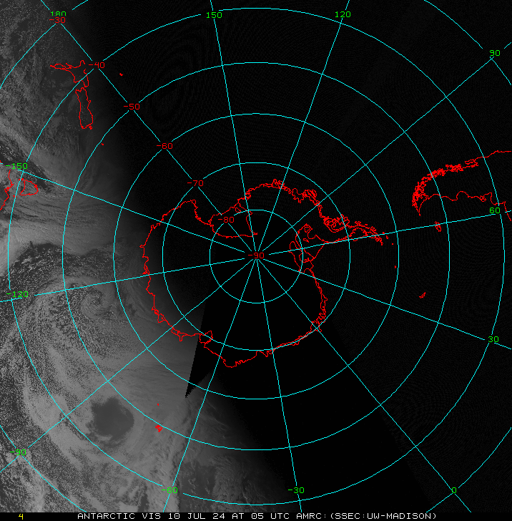Image resolution: width=512 pixels, height=521 pixels.
Task: Click the South Pole -90 center label
Action: pos(256,255)
